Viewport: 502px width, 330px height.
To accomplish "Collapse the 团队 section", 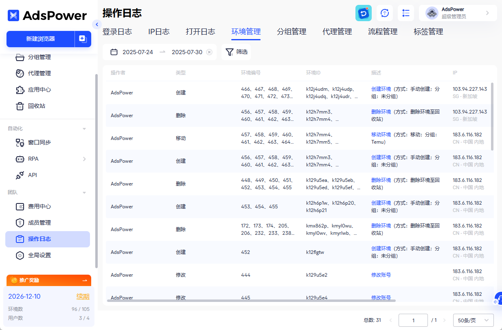I will (84, 192).
